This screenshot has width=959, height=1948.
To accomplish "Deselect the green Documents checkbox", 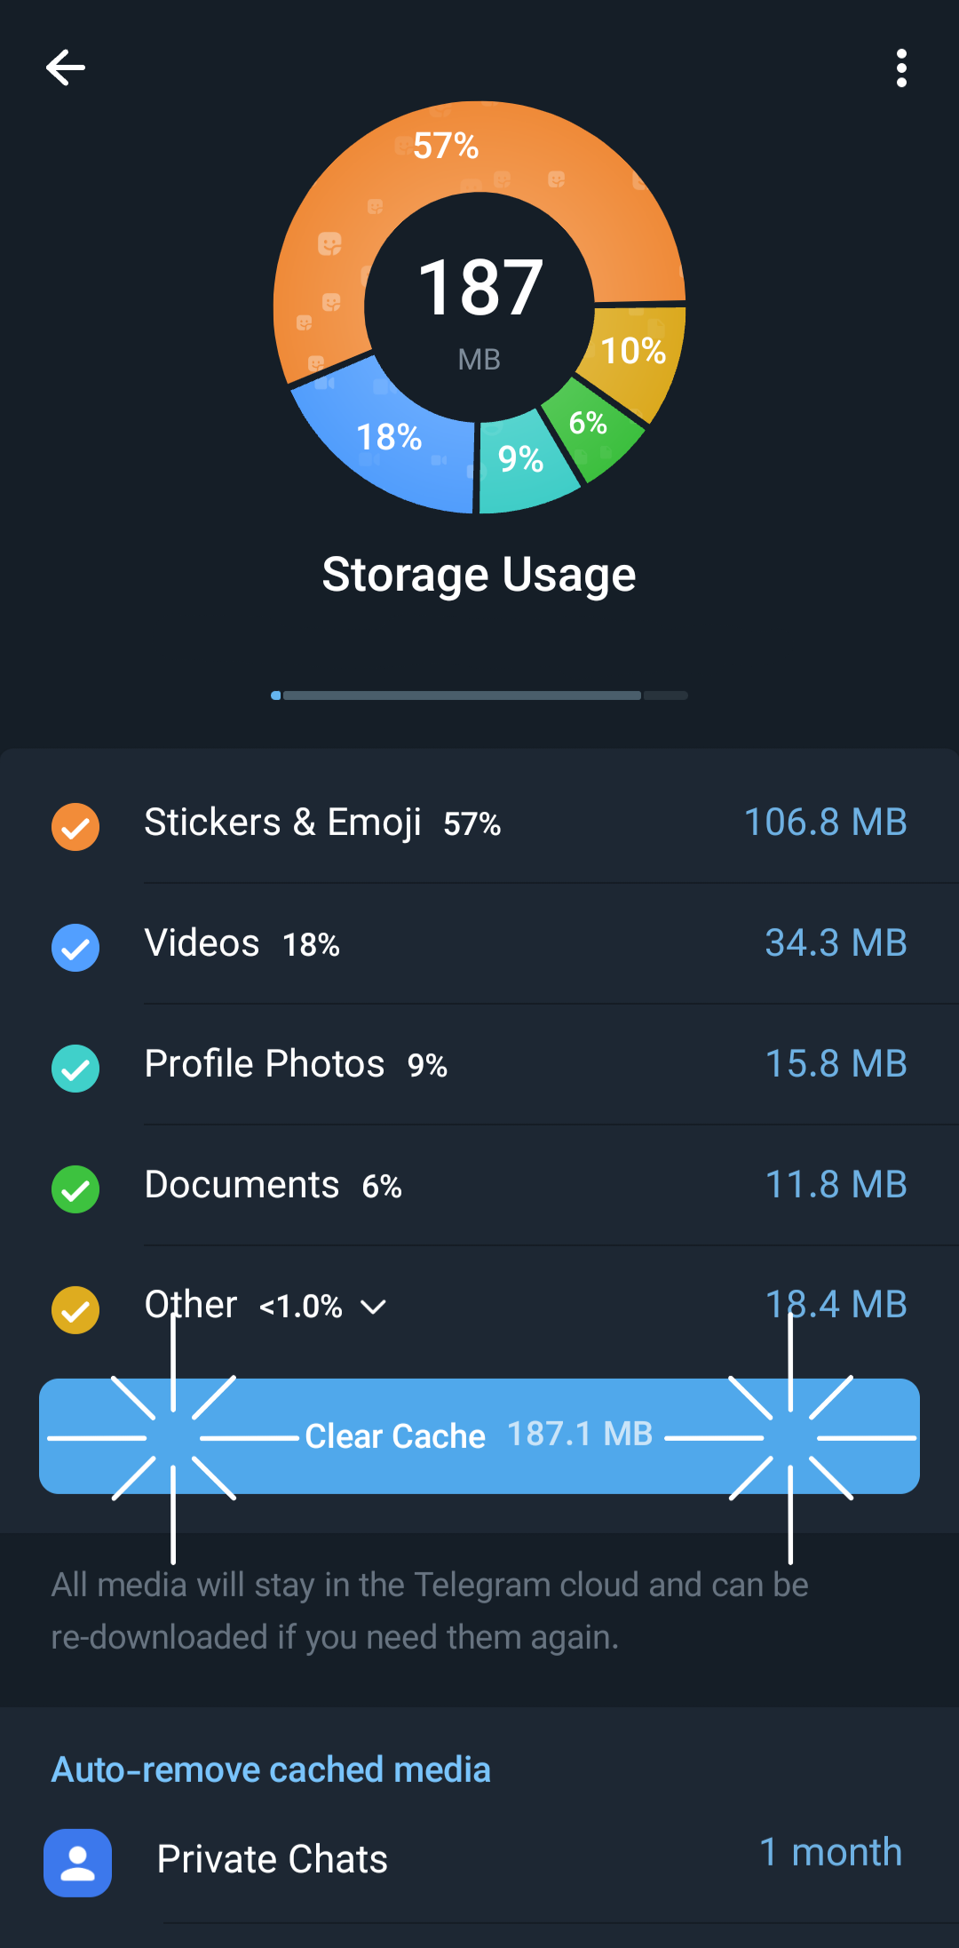I will [75, 1189].
